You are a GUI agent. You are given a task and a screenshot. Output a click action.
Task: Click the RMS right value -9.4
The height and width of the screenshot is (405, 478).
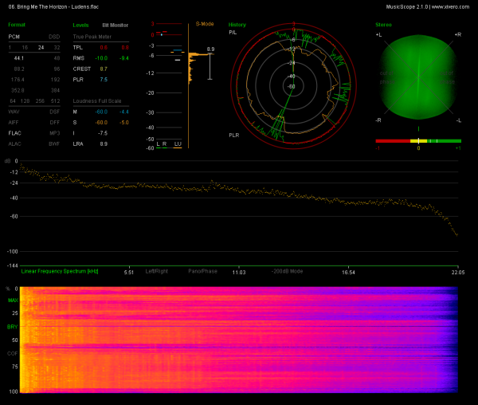point(124,58)
